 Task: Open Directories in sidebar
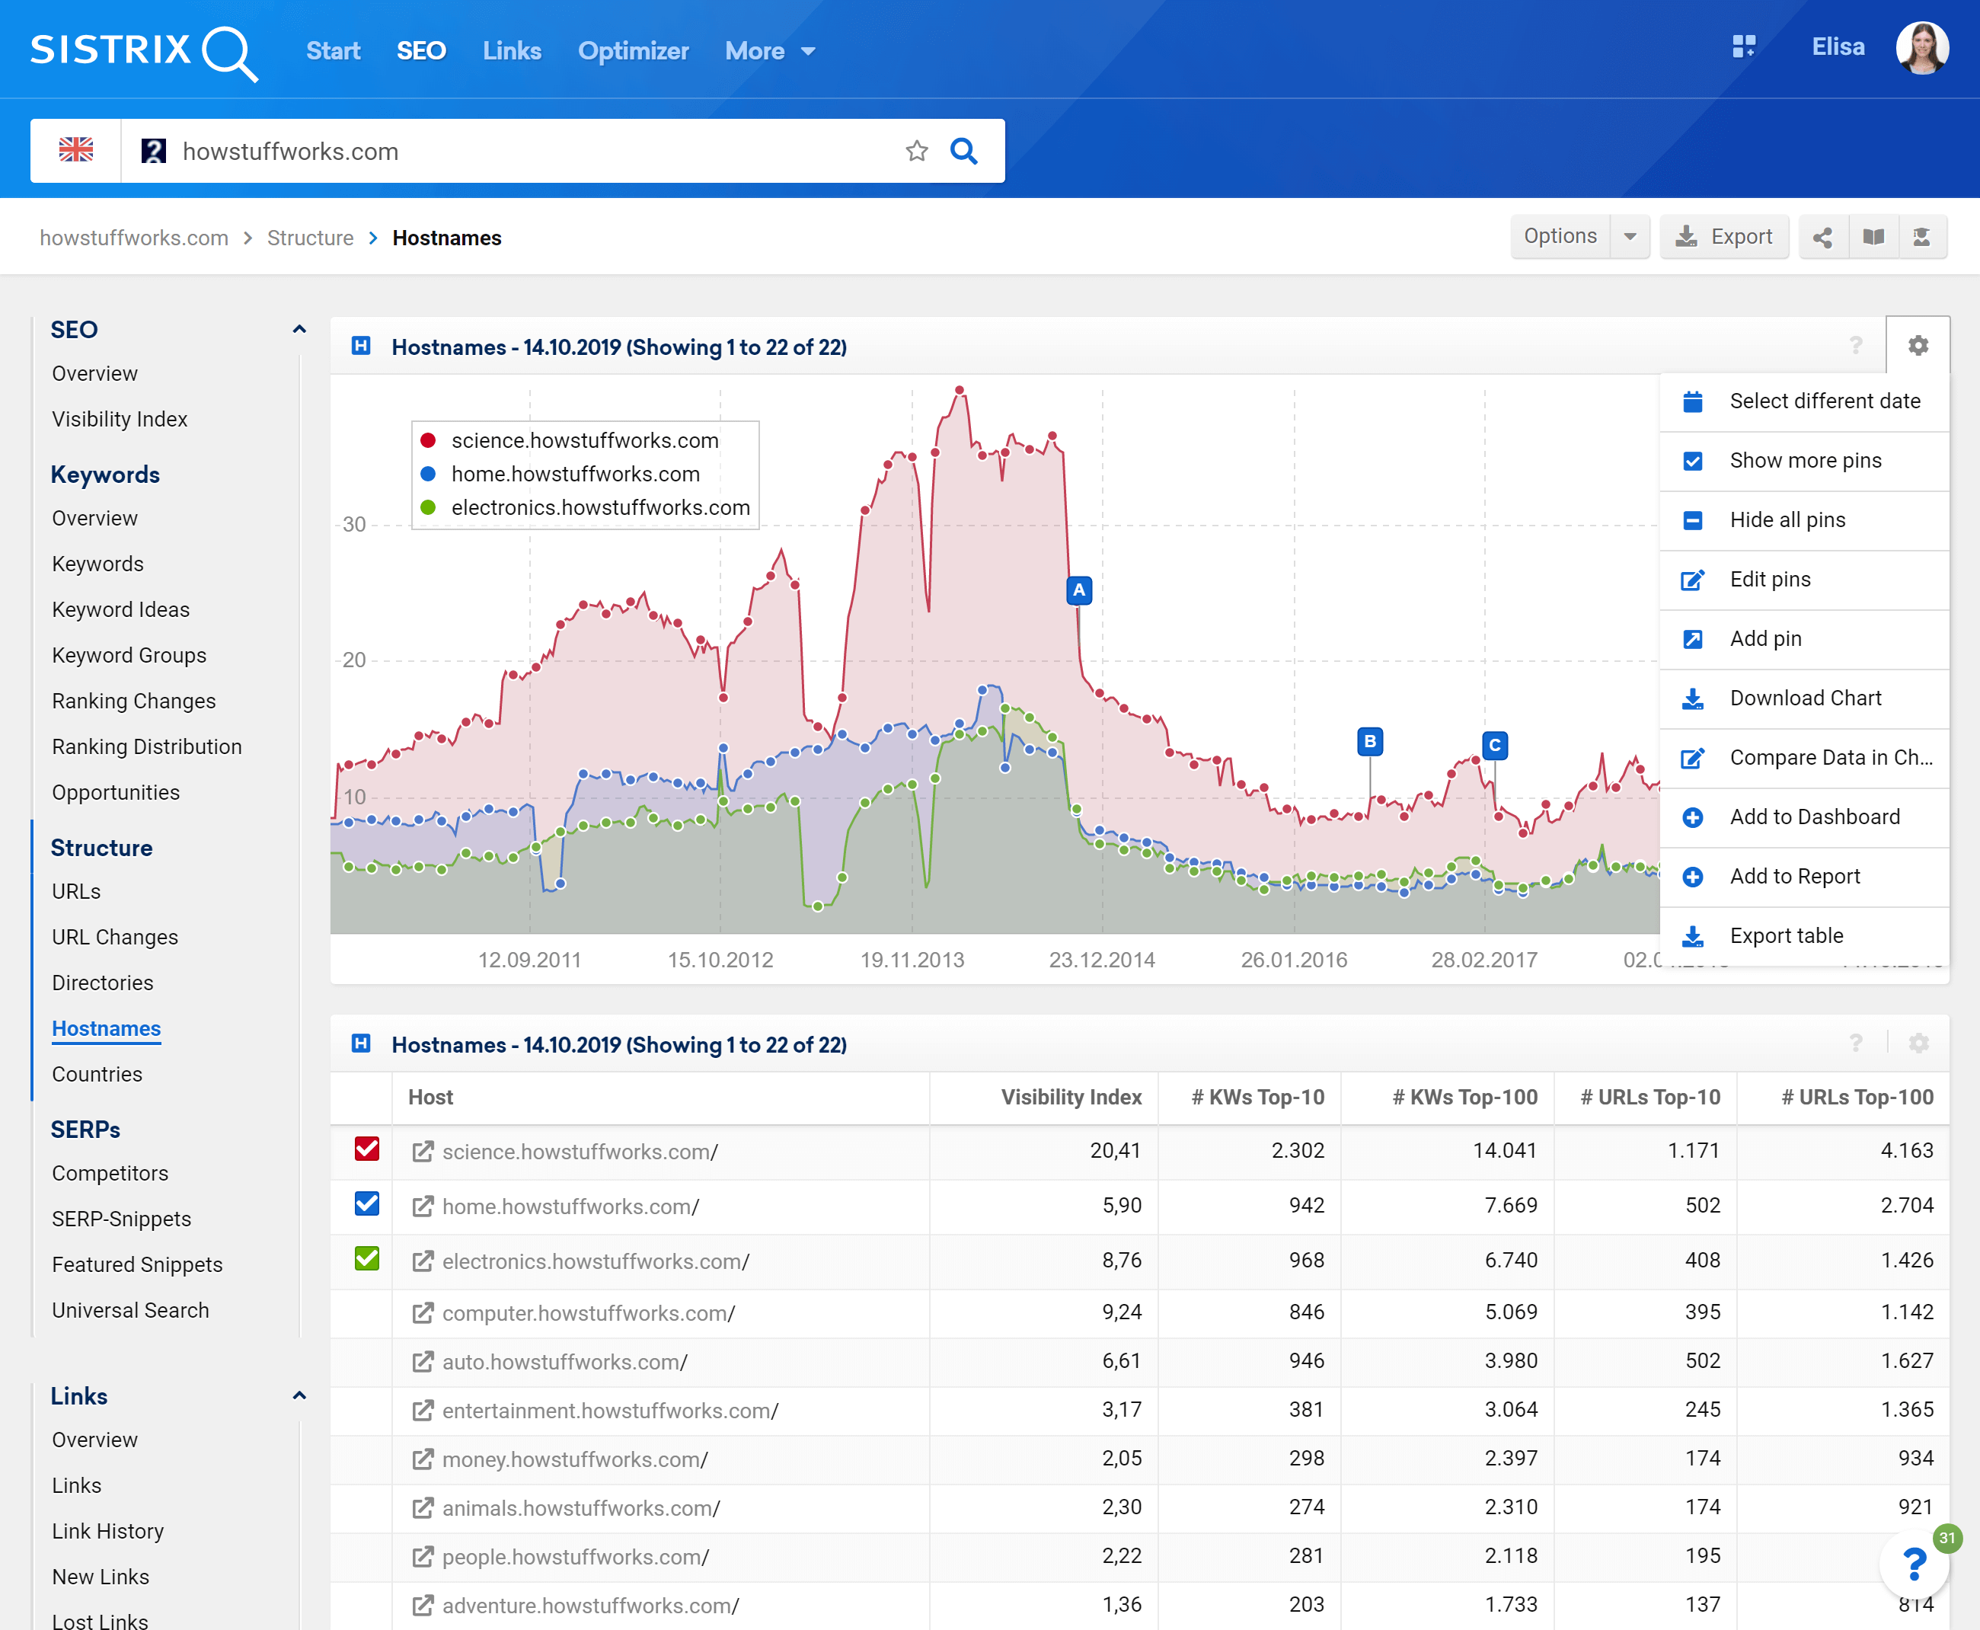102,983
